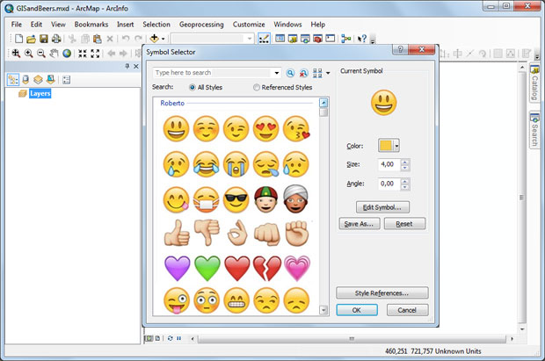
Task: Click the Reset button
Action: pos(404,224)
